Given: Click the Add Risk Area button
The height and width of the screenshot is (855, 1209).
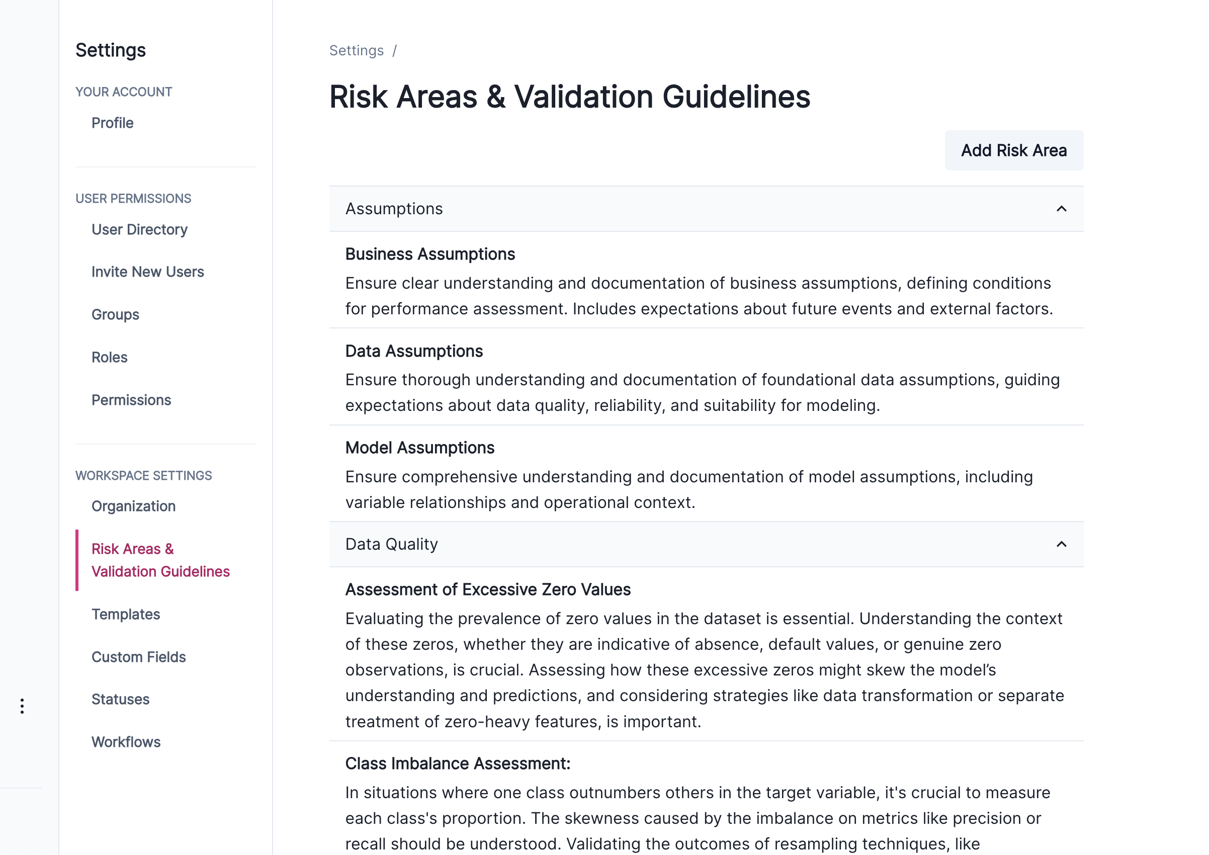Looking at the screenshot, I should 1014,150.
